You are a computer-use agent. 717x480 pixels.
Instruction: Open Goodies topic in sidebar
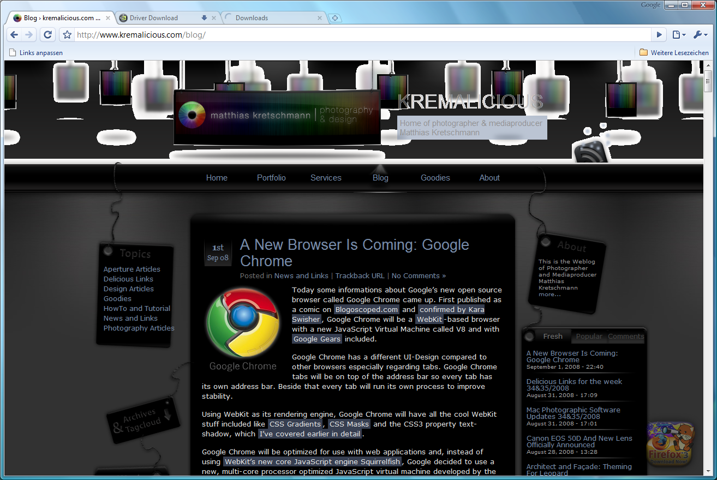[117, 299]
